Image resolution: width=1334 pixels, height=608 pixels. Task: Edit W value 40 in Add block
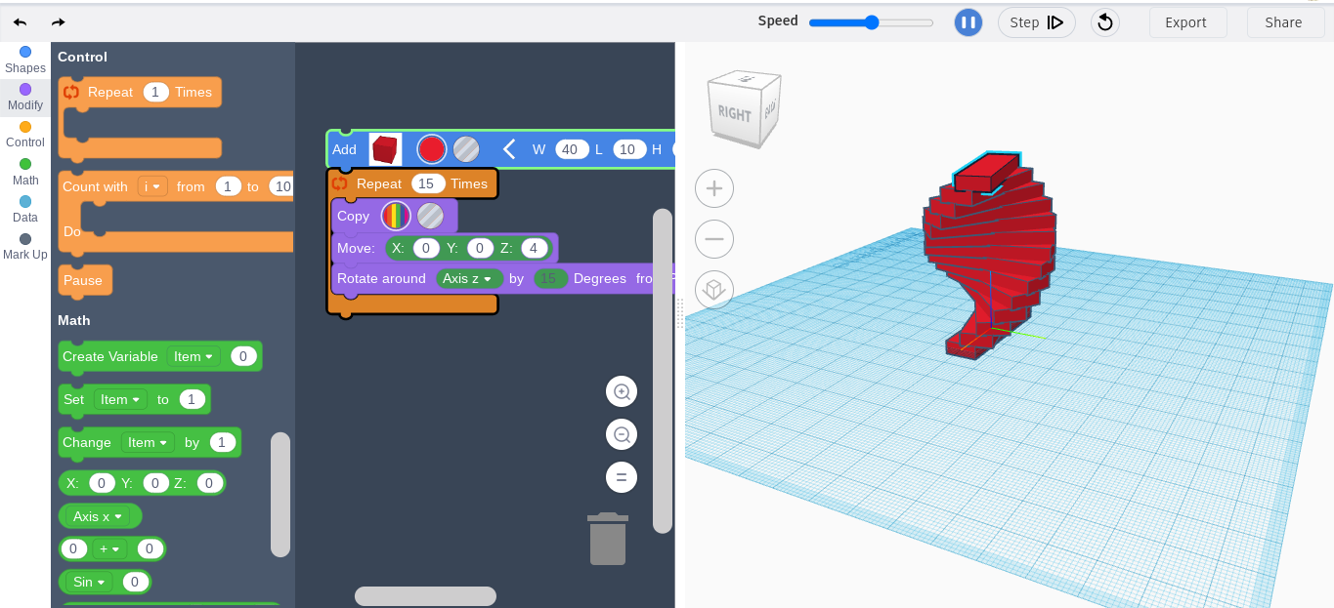tap(572, 149)
